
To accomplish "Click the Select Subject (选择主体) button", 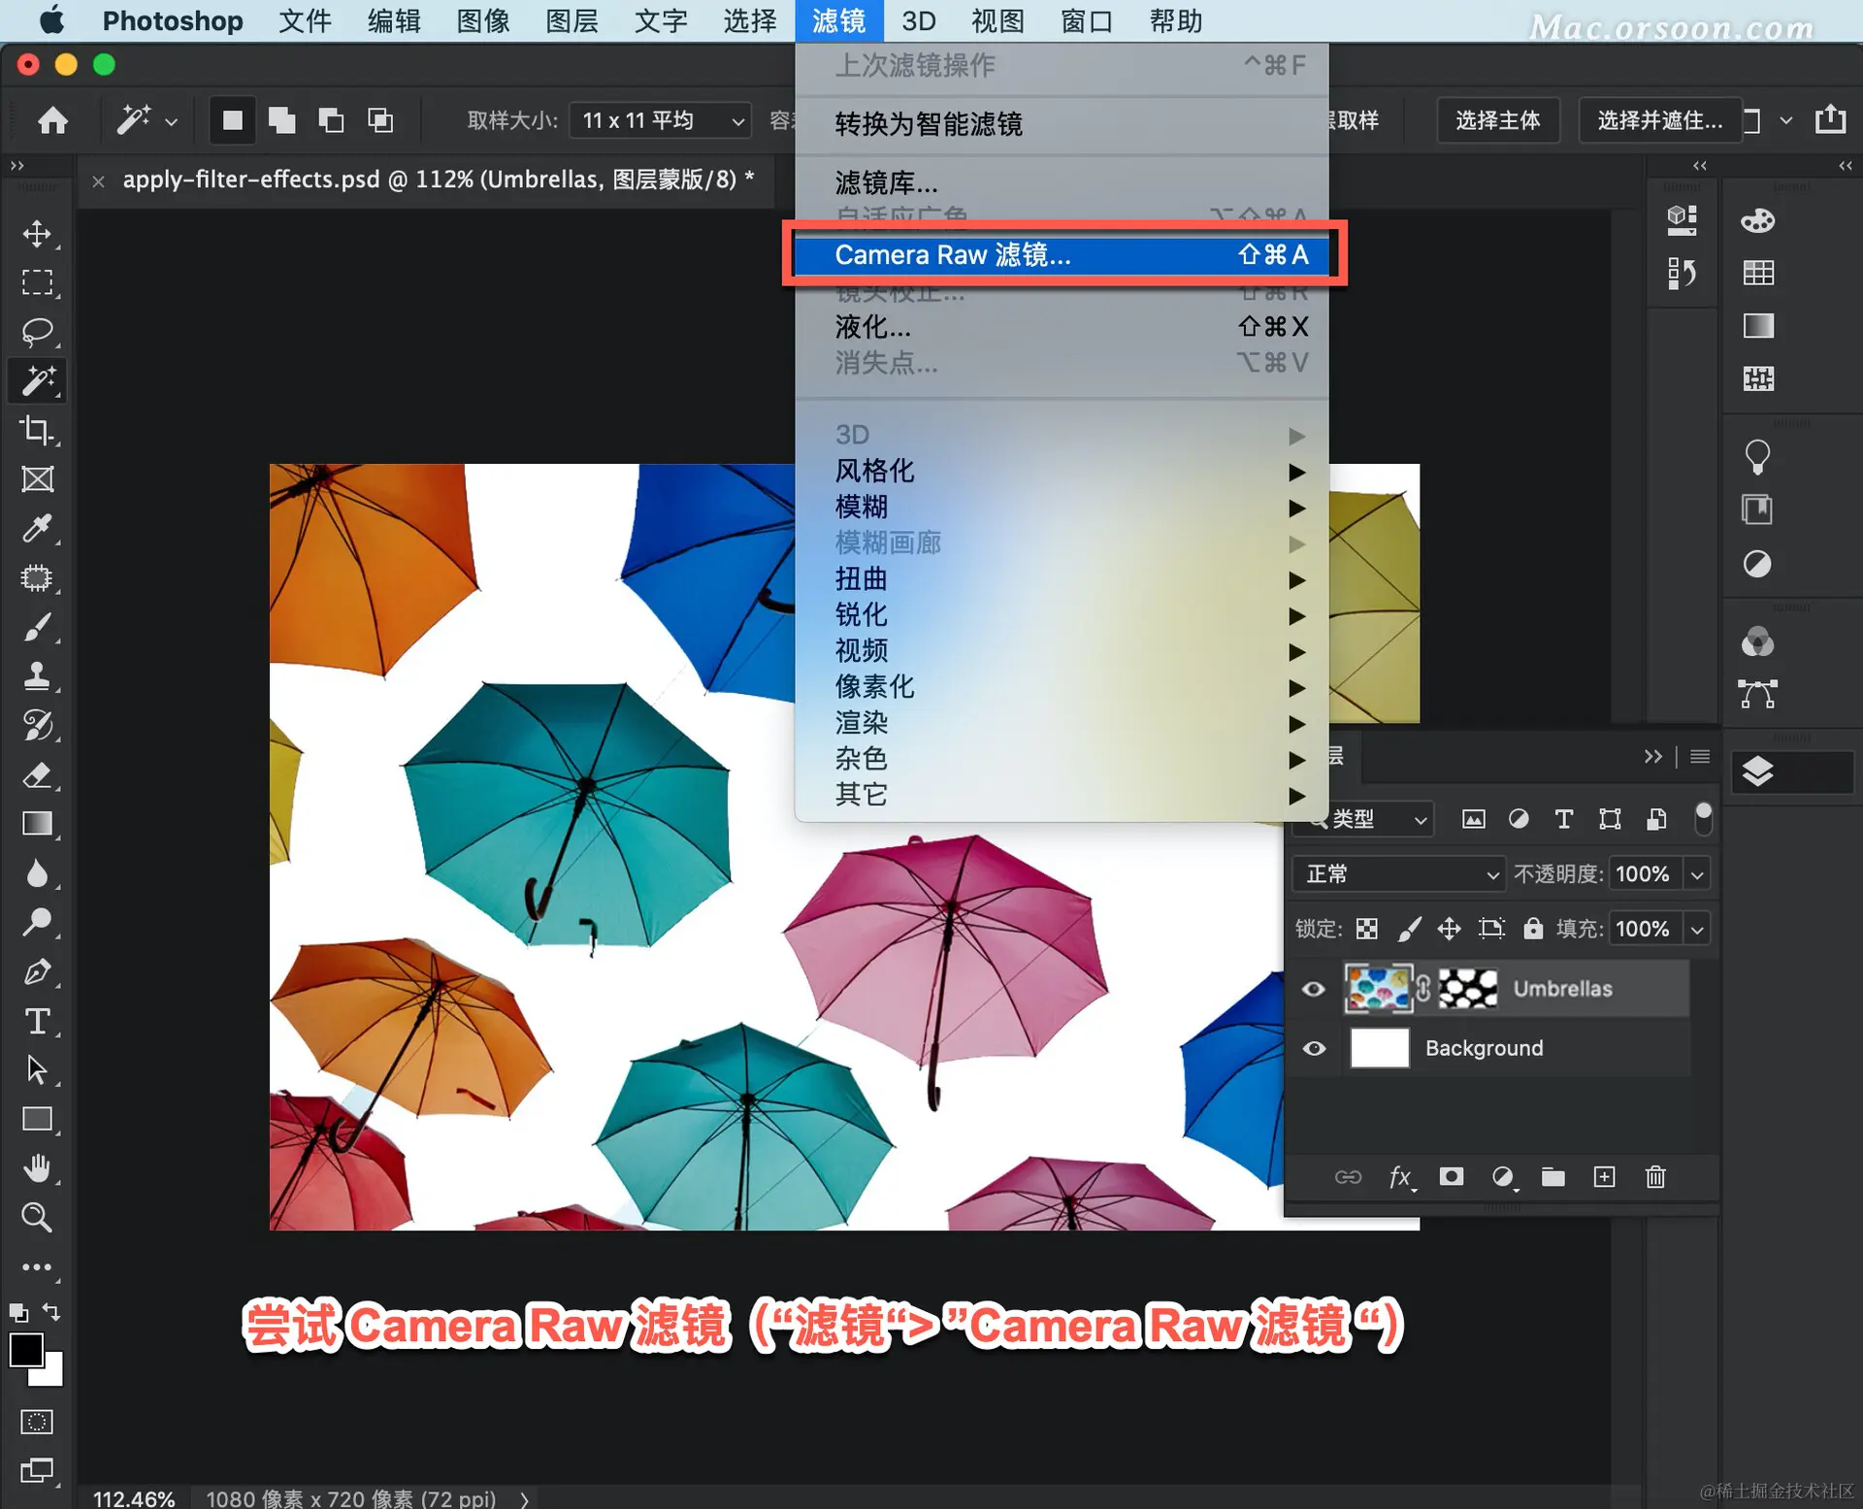I will click(1497, 120).
